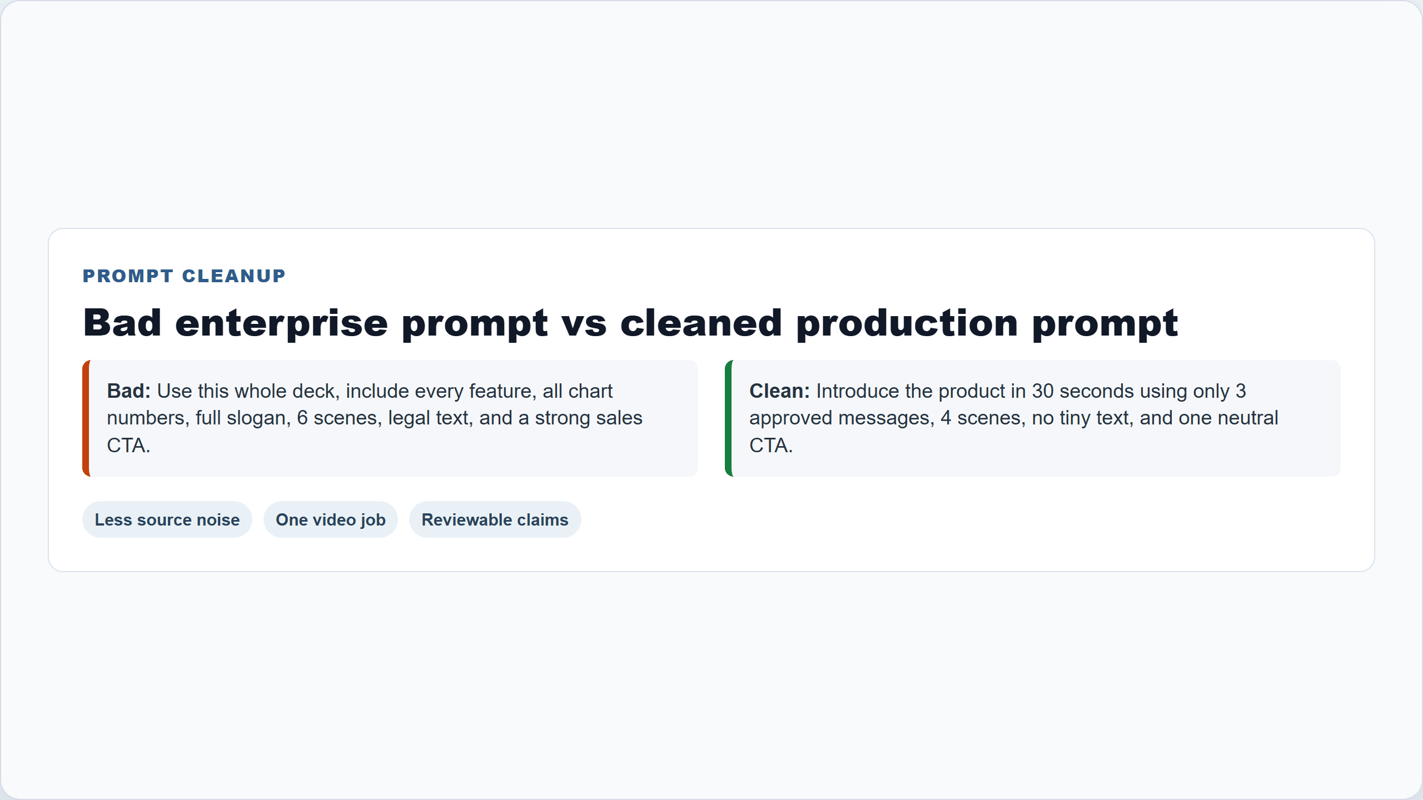Click the vs word in the headline
1423x800 pixels.
coord(584,324)
